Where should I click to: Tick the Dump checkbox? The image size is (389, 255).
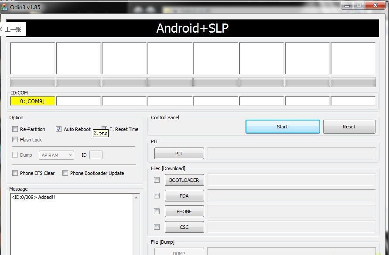(x=15, y=155)
